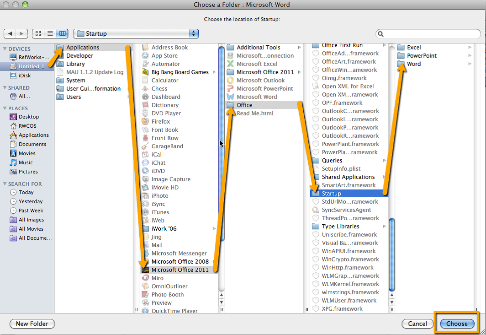
Task: Switch to icon view mode
Action: [38, 33]
